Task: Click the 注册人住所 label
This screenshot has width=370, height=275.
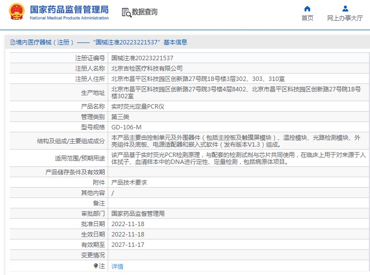Action: click(90, 79)
